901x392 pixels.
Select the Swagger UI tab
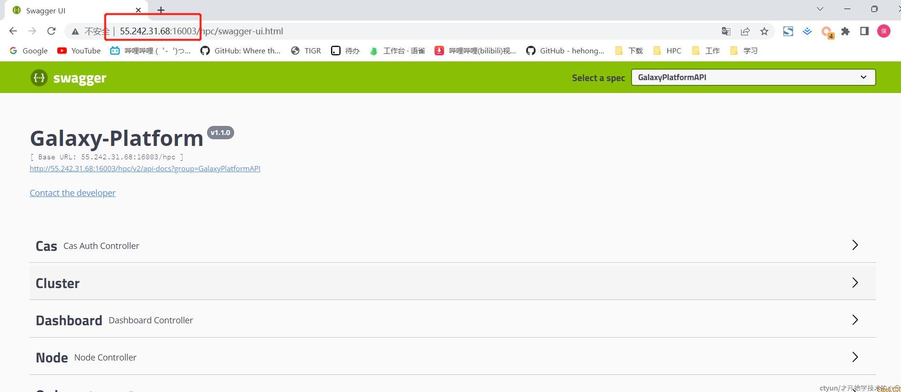pos(76,10)
